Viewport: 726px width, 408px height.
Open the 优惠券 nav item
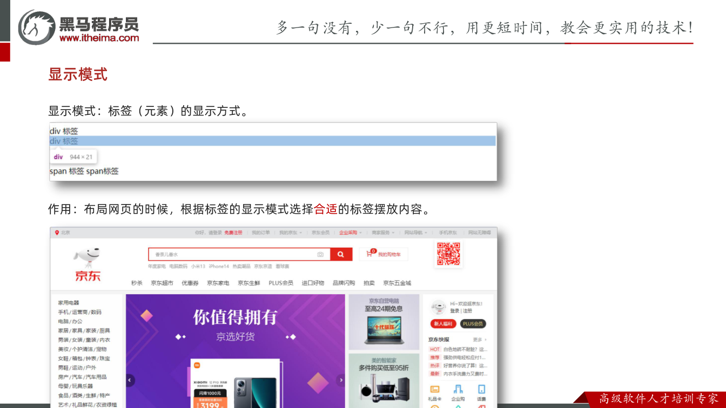point(190,283)
